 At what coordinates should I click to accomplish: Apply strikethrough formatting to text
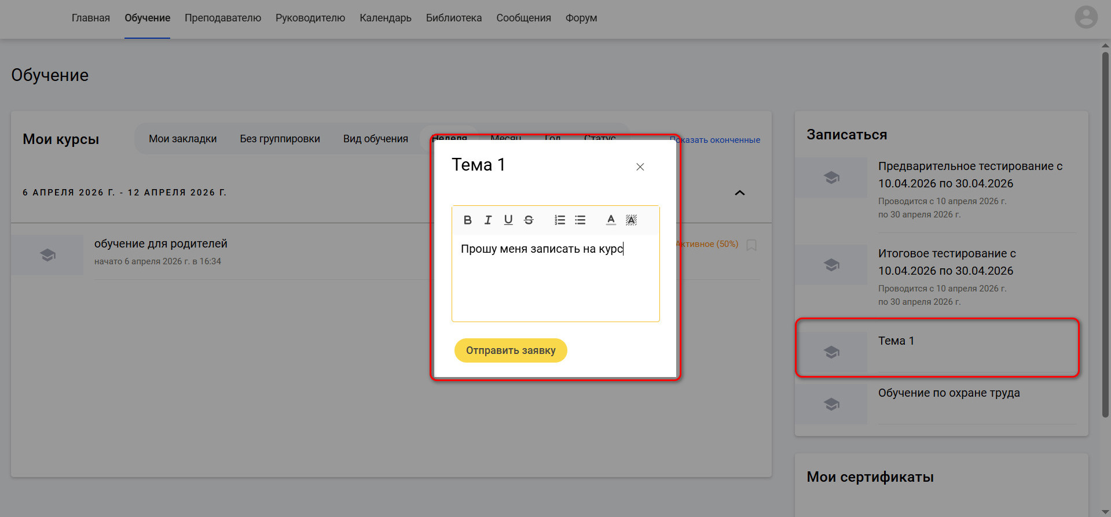pos(529,220)
